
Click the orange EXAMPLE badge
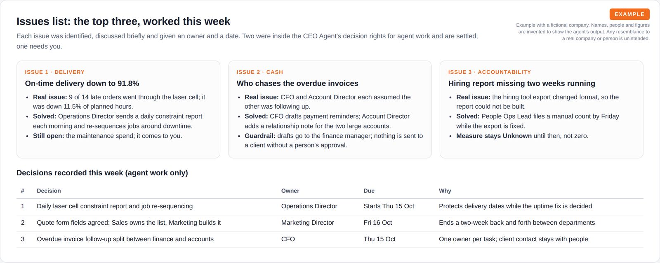(x=629, y=14)
